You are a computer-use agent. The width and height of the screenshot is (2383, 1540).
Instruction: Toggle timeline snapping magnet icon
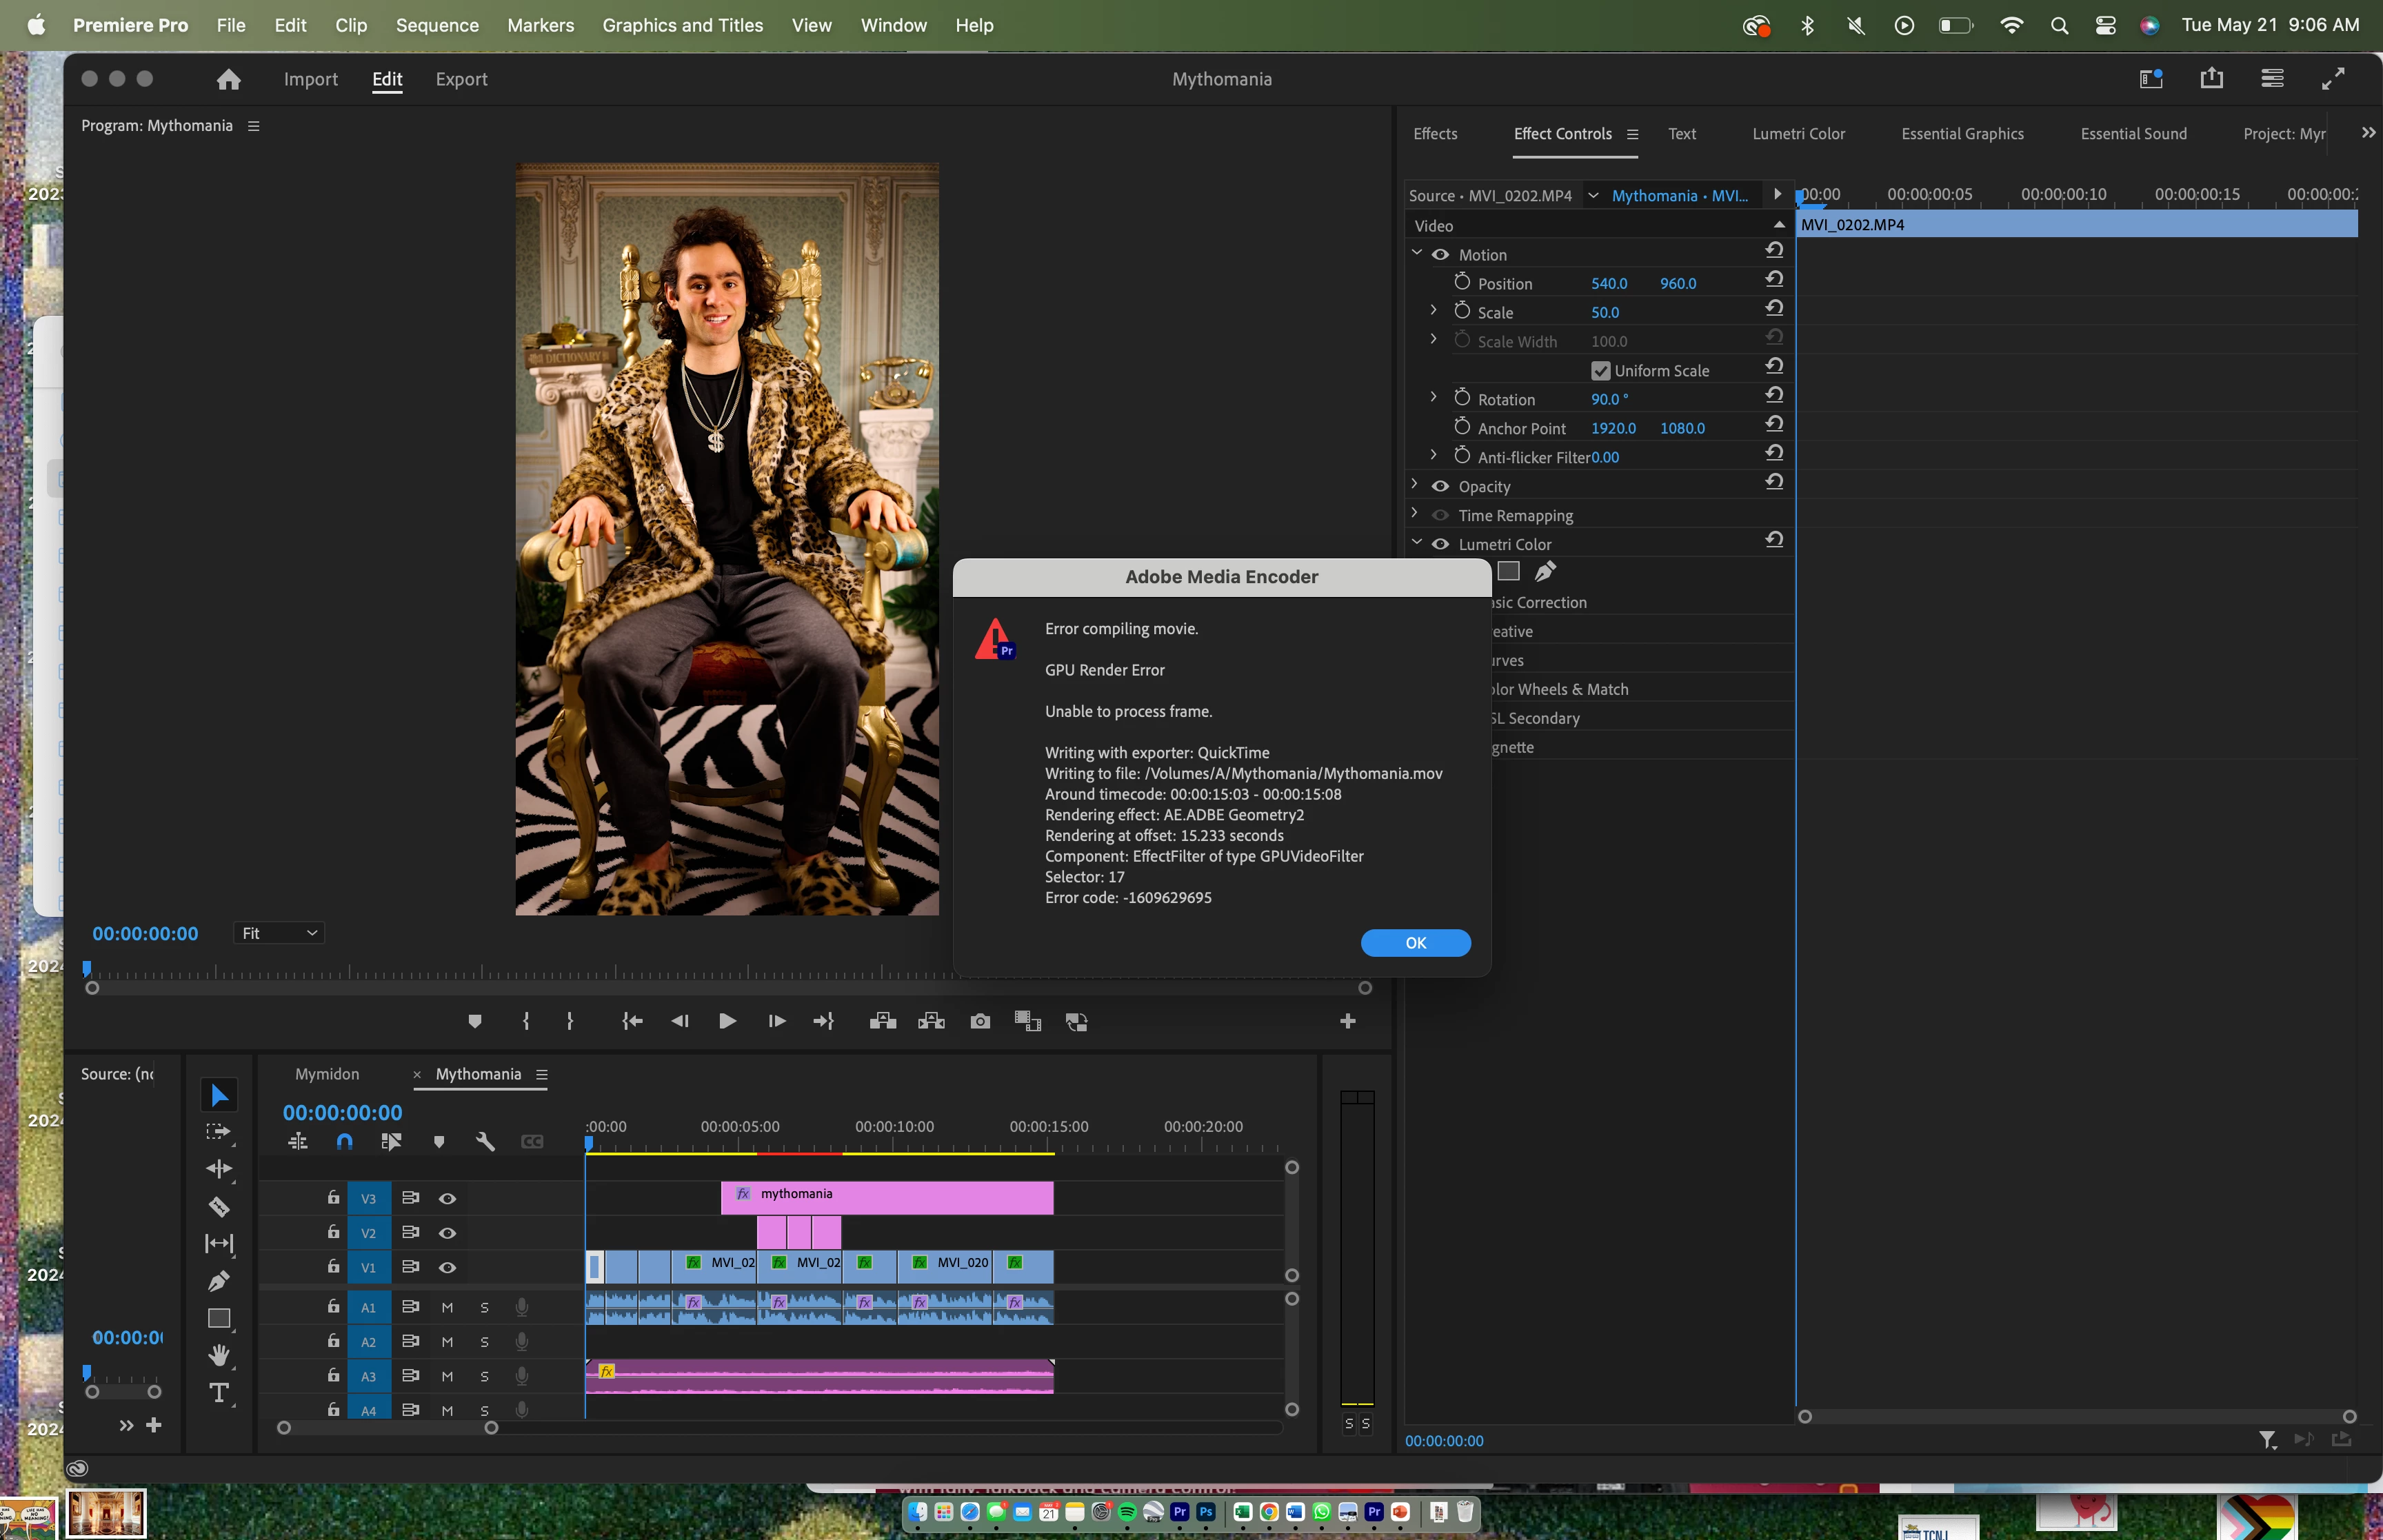tap(345, 1141)
